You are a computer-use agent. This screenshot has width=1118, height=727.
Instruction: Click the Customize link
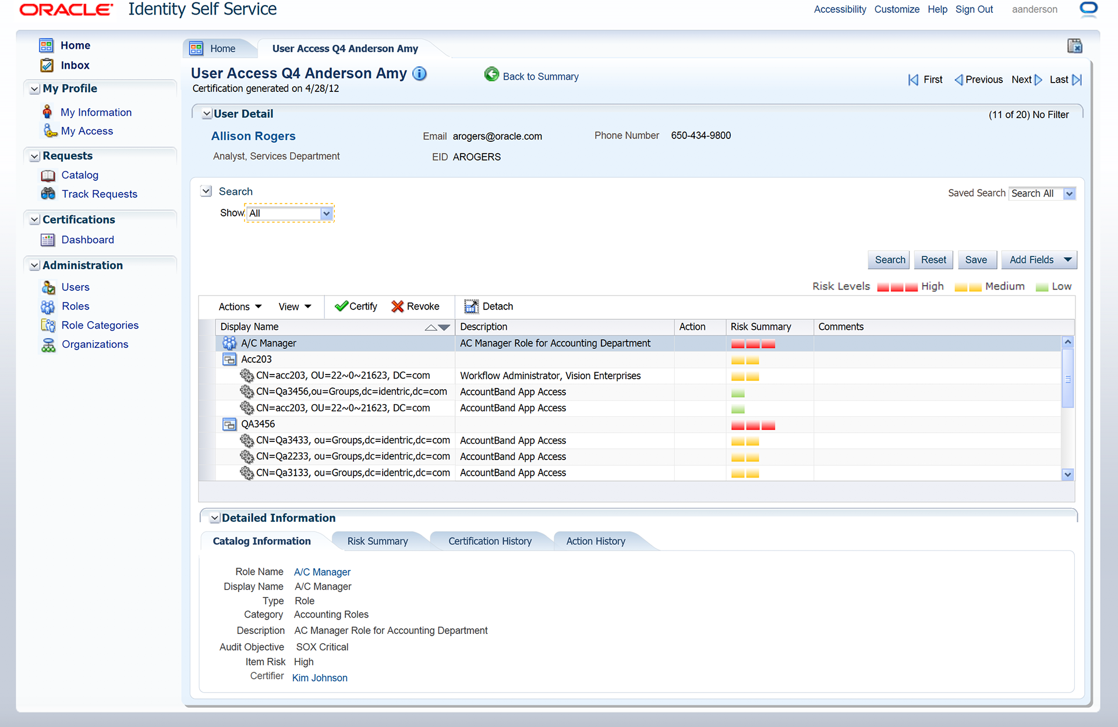pyautogui.click(x=896, y=9)
